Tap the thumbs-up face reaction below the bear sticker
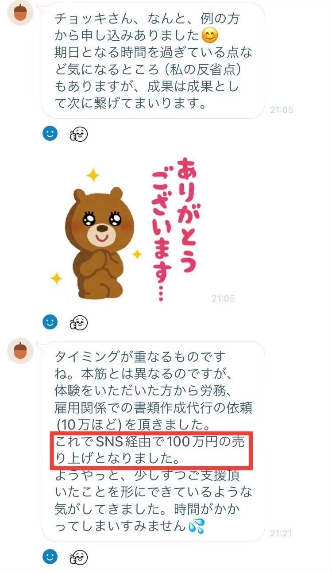The width and height of the screenshot is (332, 573). [79, 322]
